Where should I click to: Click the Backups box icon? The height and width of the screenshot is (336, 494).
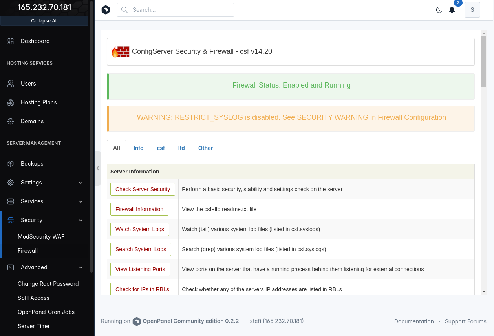[11, 164]
